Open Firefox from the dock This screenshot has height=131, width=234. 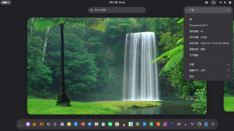point(83,124)
